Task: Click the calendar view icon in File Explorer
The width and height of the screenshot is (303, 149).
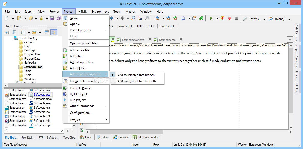Action: click(23, 32)
